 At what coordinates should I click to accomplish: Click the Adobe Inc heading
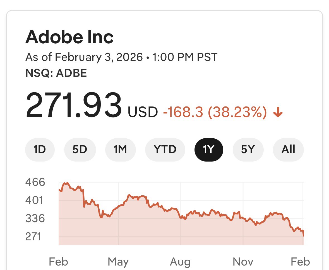point(69,37)
